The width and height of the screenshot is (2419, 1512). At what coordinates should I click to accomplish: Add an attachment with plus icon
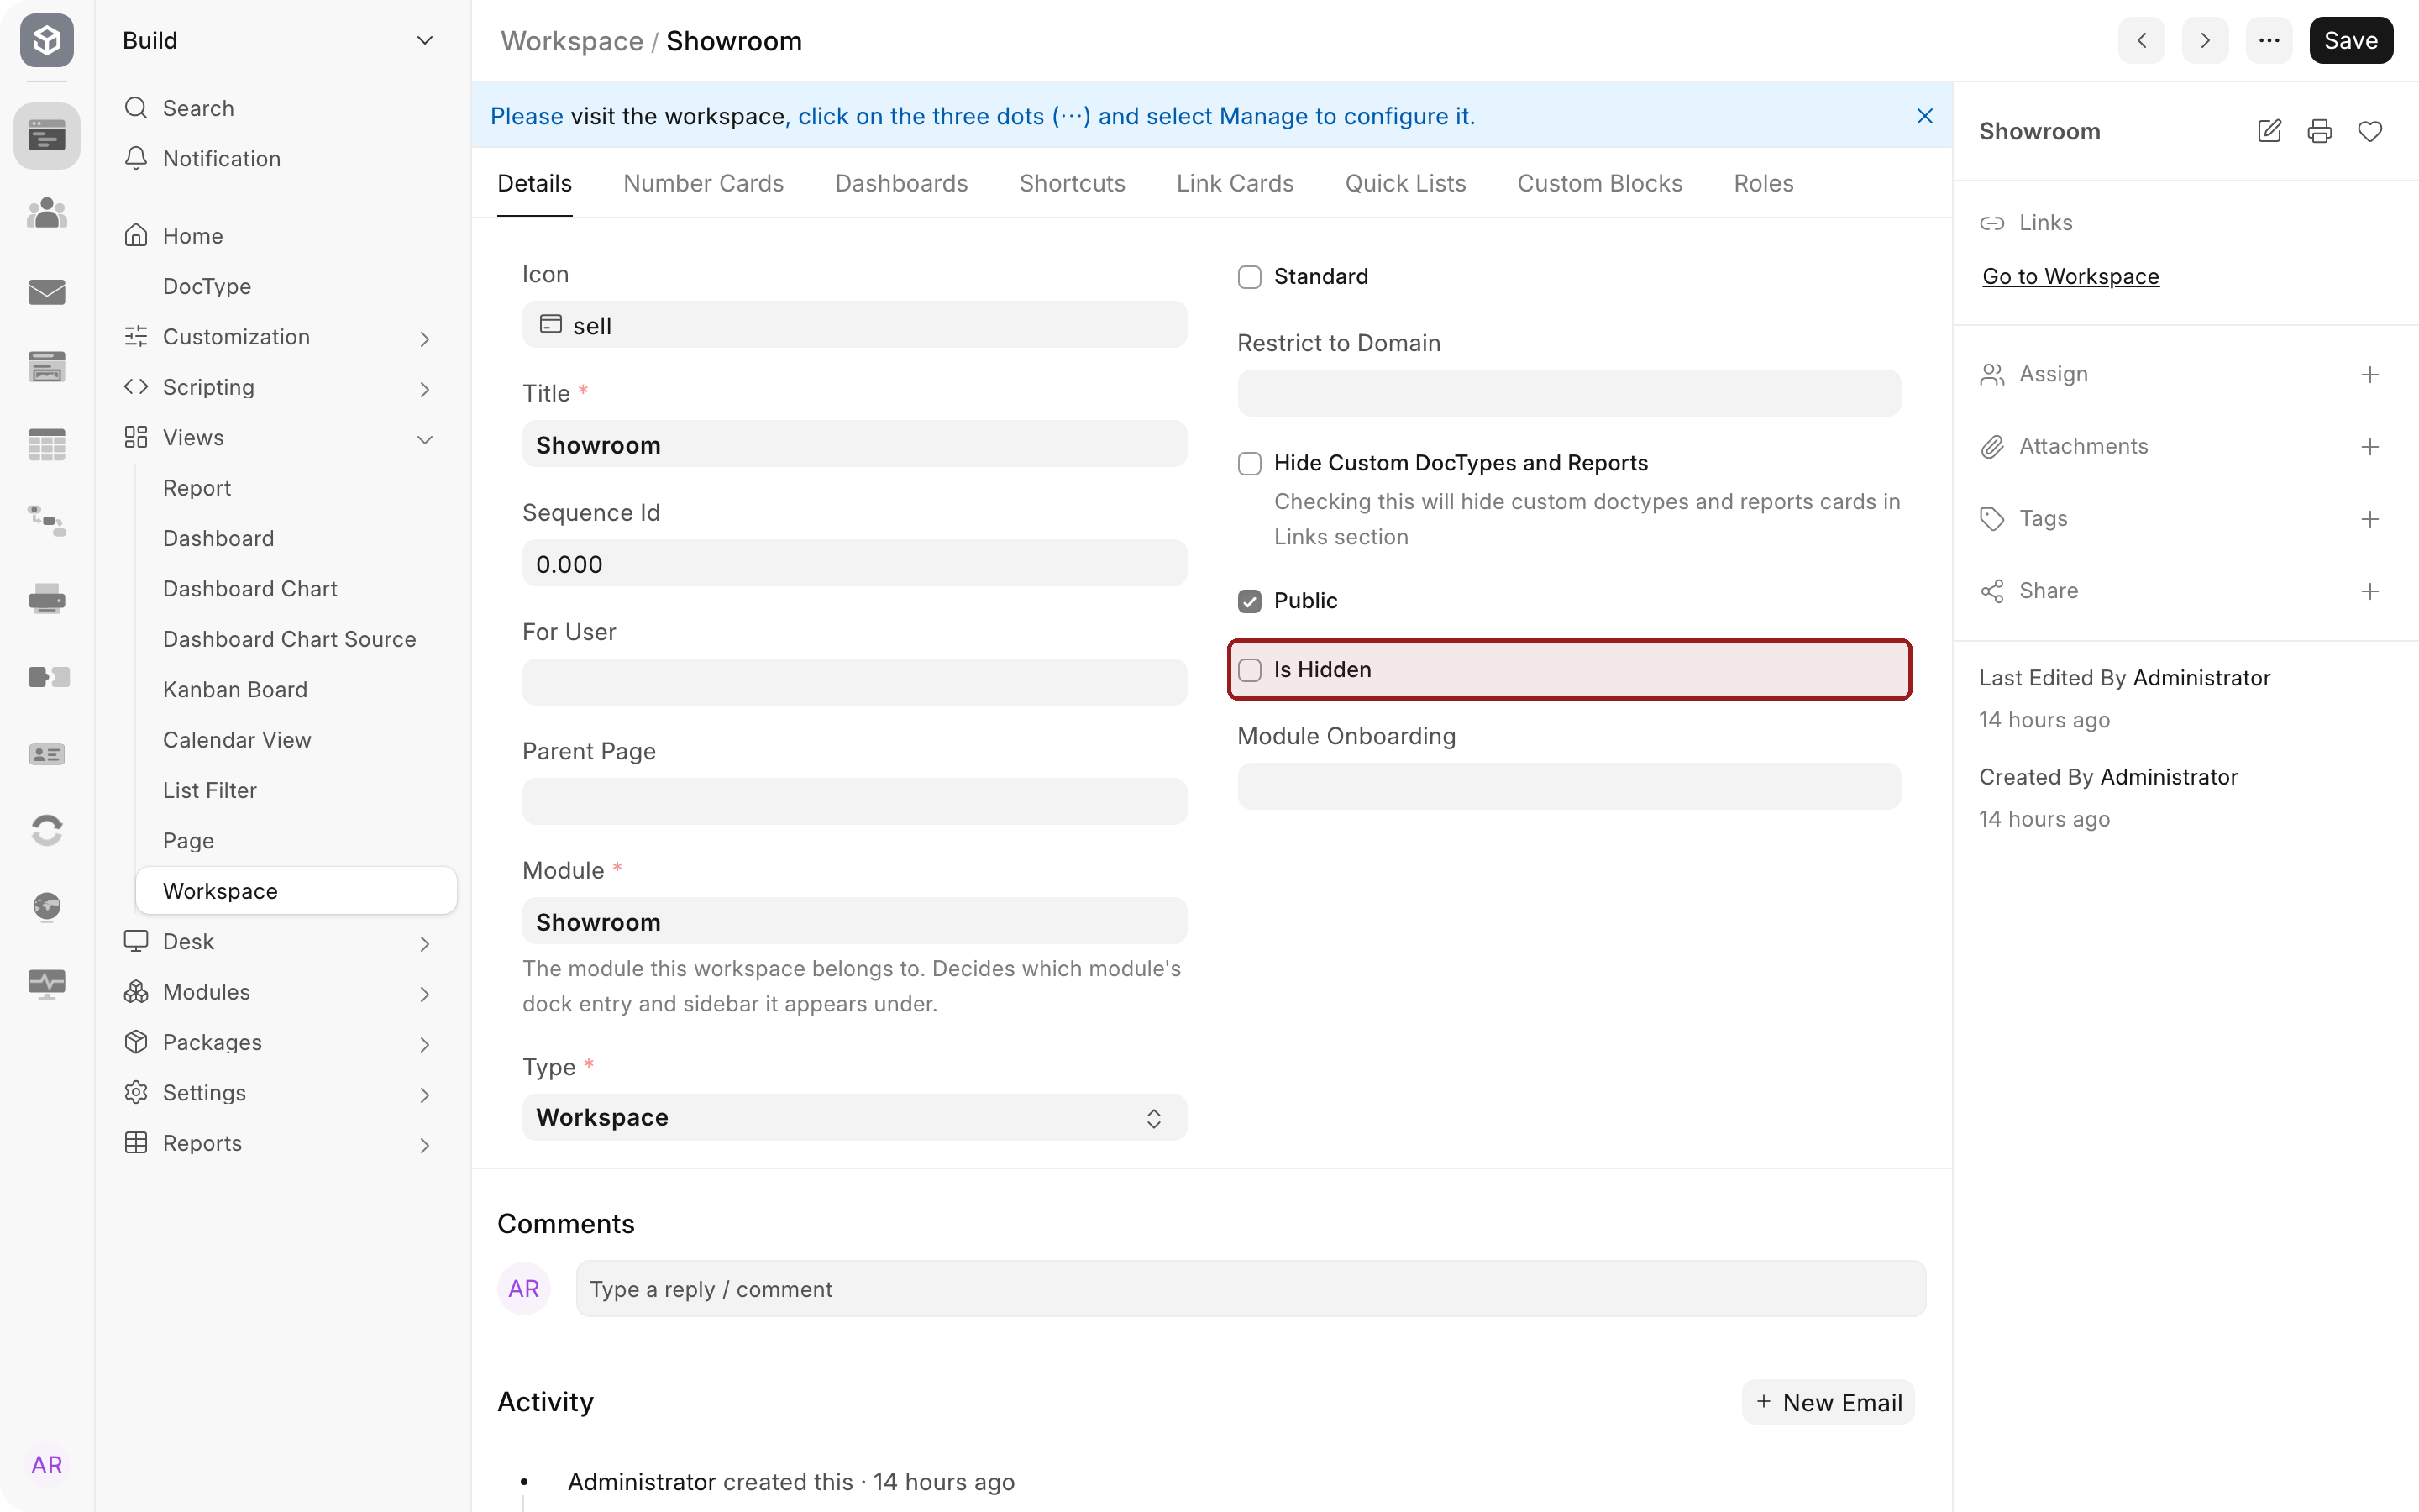[2370, 447]
